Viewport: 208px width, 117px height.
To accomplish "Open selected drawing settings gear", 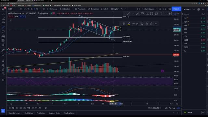I will tap(142, 24).
